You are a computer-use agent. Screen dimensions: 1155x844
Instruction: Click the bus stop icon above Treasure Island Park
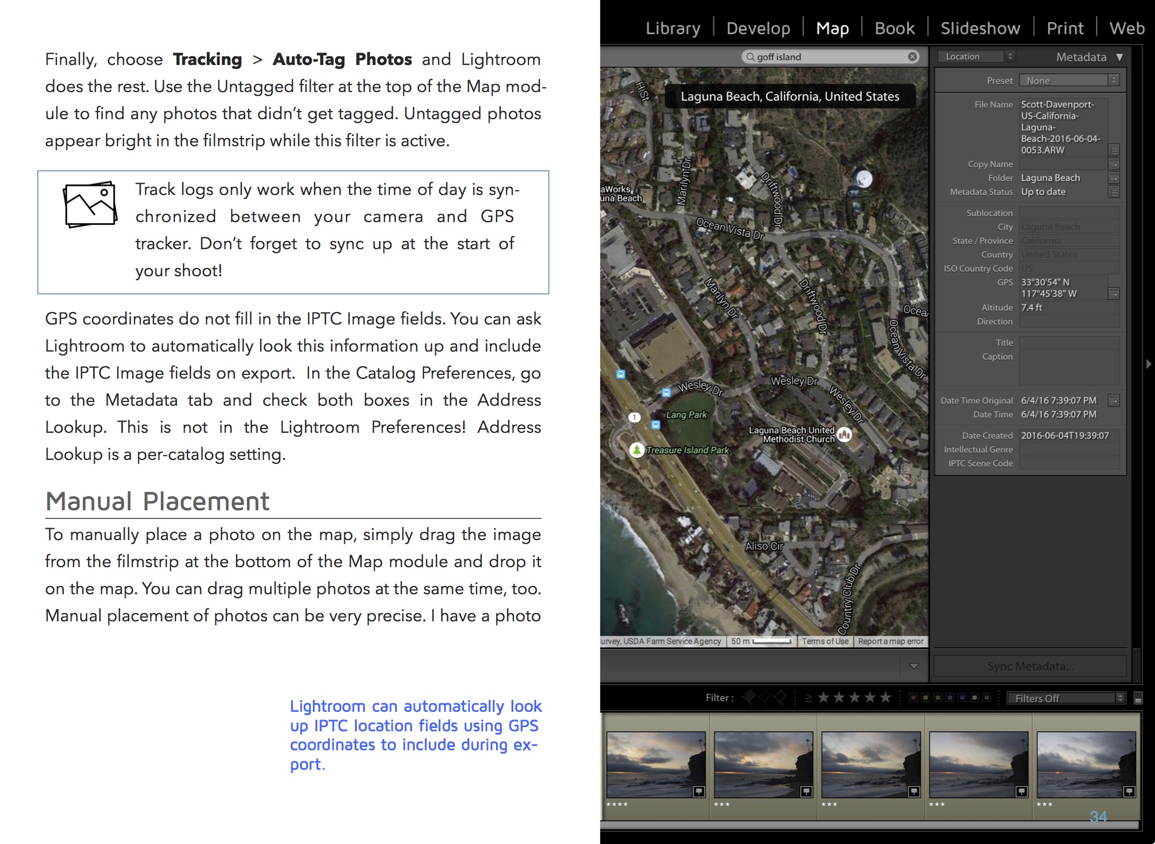656,425
